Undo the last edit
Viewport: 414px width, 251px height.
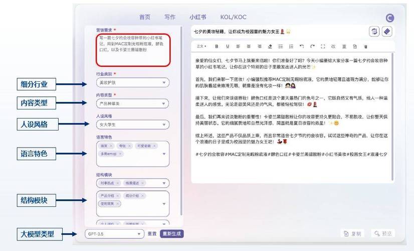click(302, 46)
